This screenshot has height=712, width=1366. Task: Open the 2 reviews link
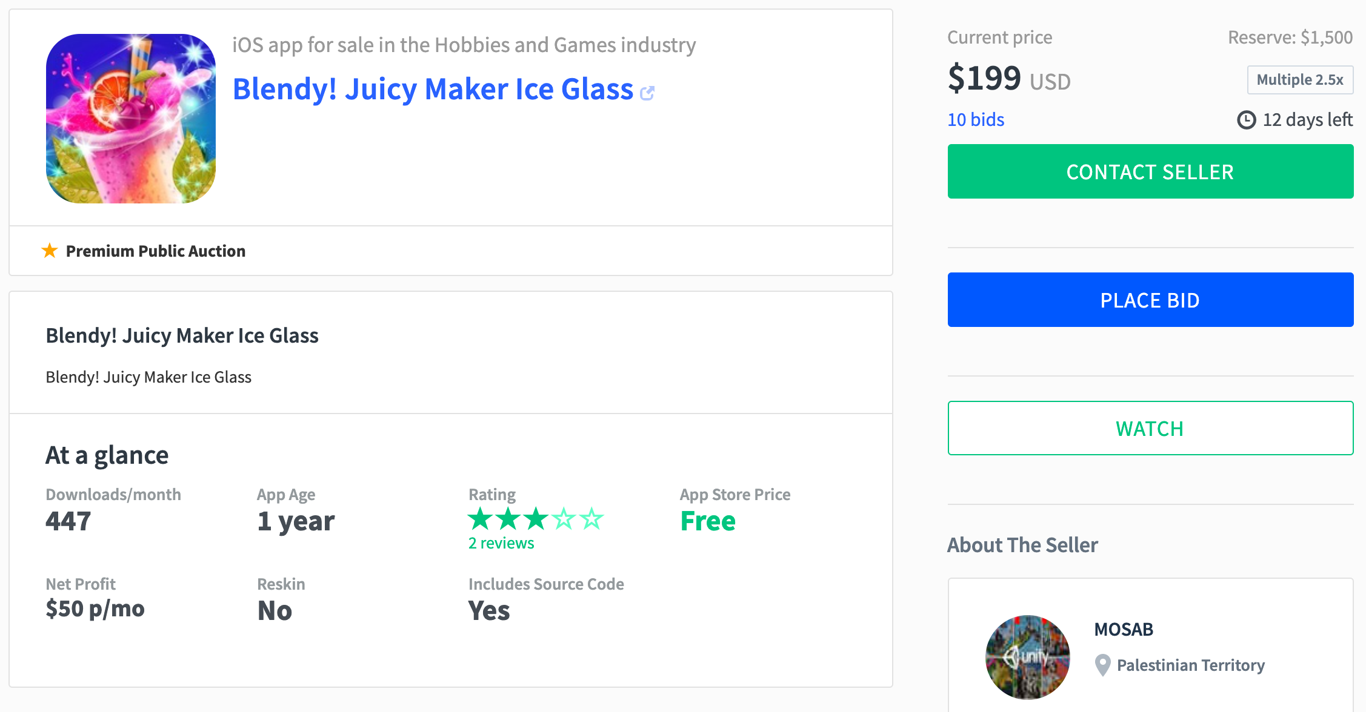click(x=501, y=543)
